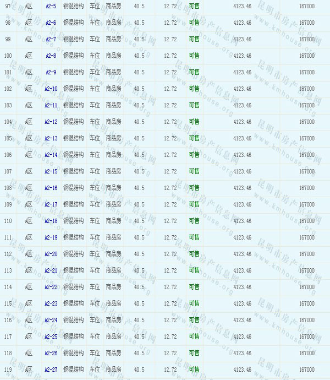Click the A2-18 unit link

point(51,221)
